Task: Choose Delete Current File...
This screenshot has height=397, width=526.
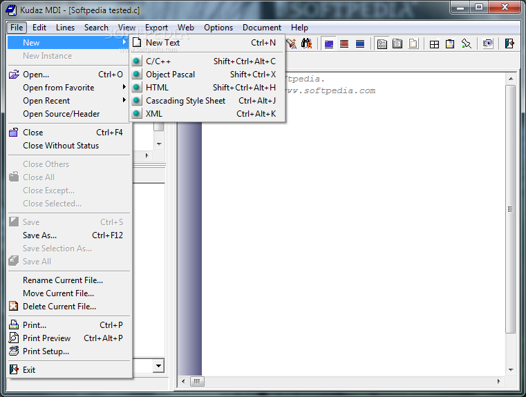Action: [x=68, y=307]
